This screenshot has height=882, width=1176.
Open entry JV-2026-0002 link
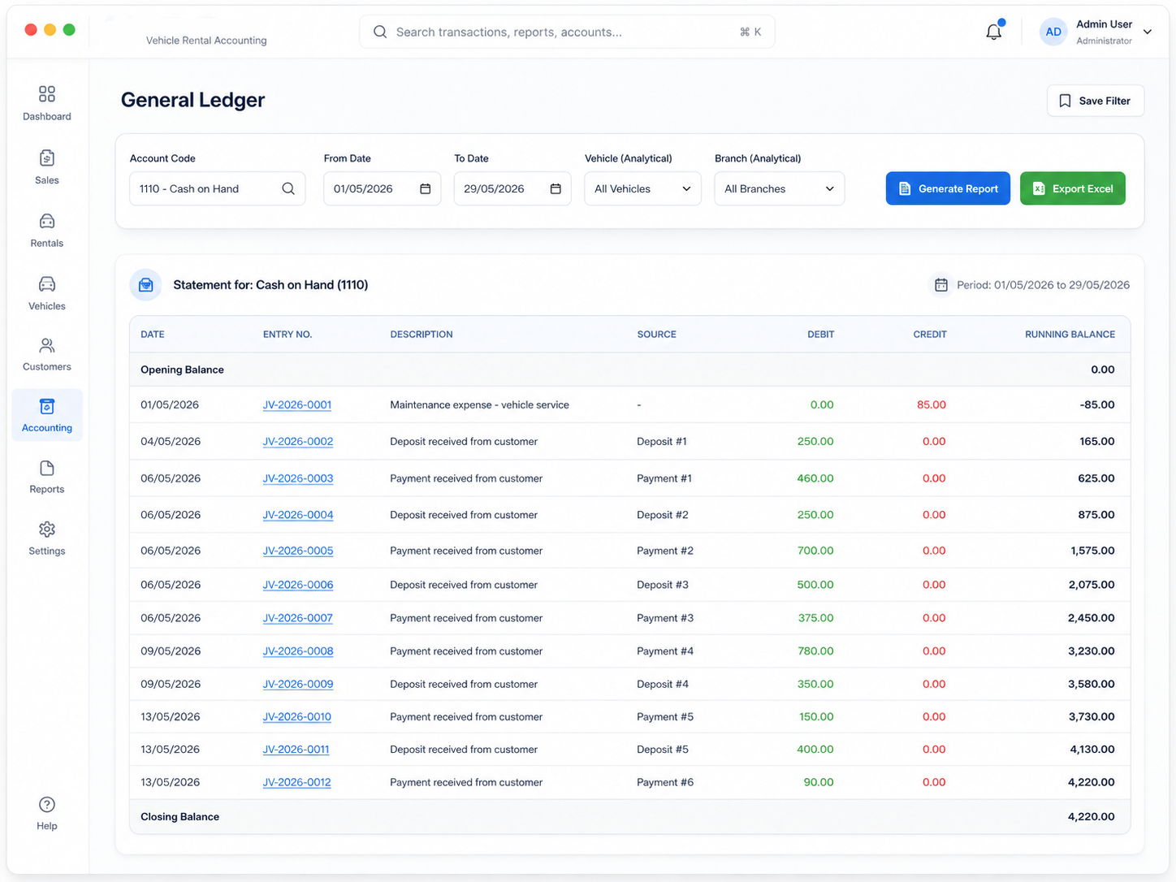point(298,442)
